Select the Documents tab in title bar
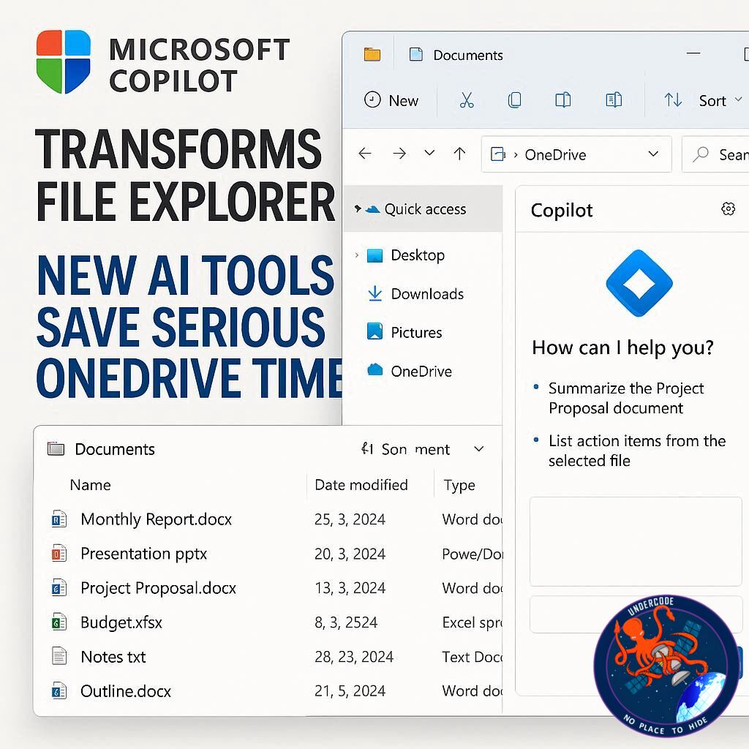The width and height of the screenshot is (749, 749). pyautogui.click(x=456, y=55)
